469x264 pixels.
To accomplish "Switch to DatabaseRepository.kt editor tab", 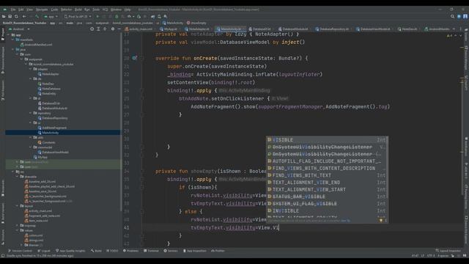I will (x=332, y=29).
